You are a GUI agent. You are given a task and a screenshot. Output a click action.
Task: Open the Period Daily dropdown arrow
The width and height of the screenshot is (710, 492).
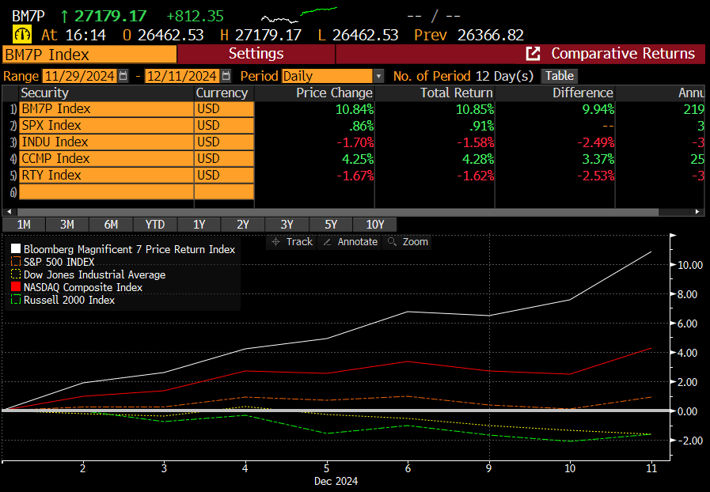(378, 76)
